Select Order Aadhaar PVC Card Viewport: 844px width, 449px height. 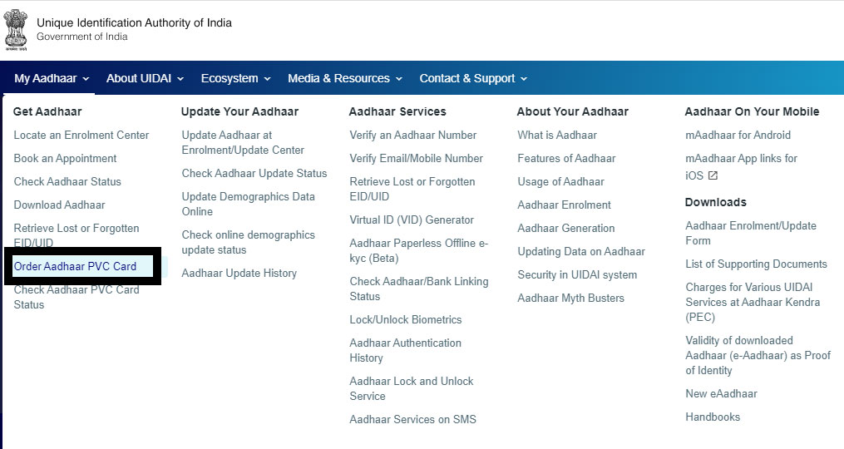pyautogui.click(x=75, y=267)
